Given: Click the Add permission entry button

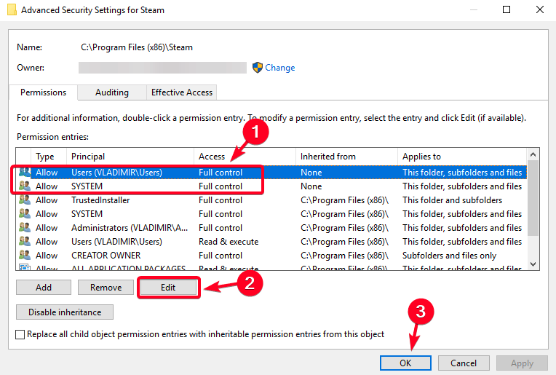Looking at the screenshot, I should click(x=44, y=288).
